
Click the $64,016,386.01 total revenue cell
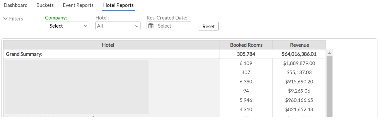tap(299, 54)
